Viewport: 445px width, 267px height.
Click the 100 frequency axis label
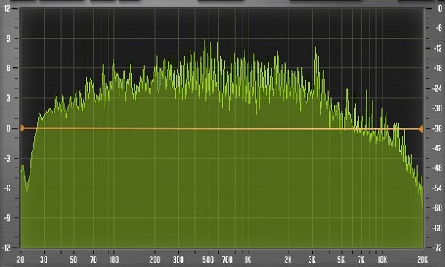(113, 260)
